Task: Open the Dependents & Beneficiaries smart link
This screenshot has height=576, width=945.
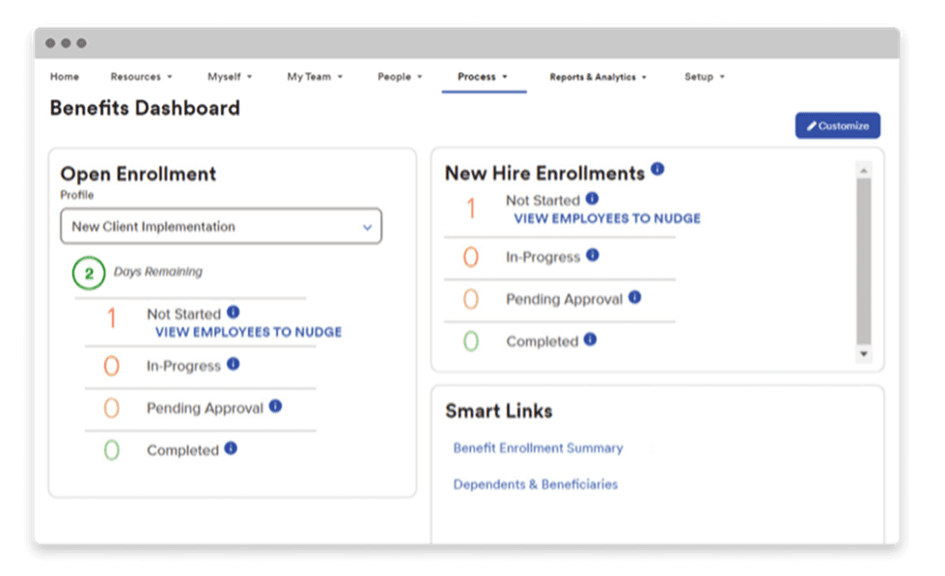Action: (x=536, y=484)
